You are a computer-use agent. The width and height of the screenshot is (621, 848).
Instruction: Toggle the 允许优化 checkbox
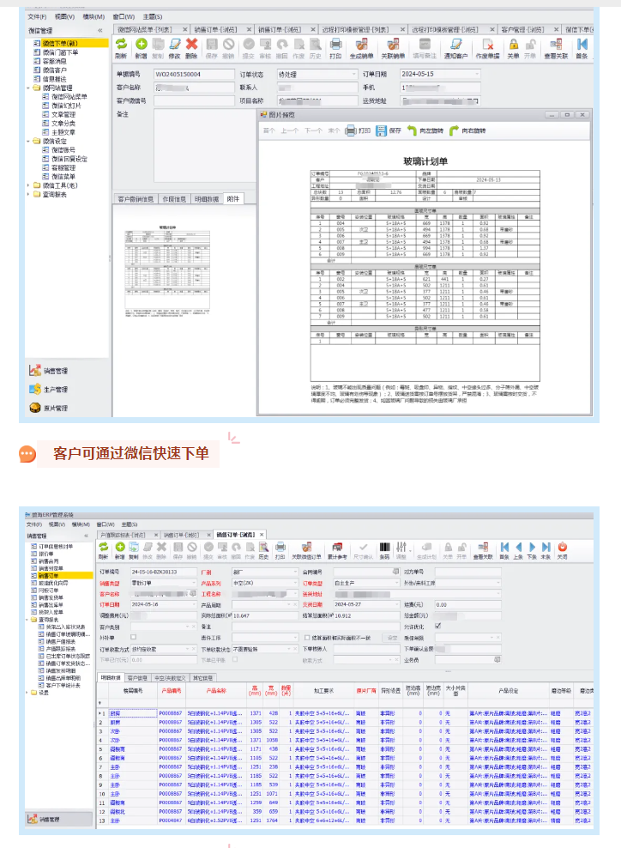coord(438,626)
